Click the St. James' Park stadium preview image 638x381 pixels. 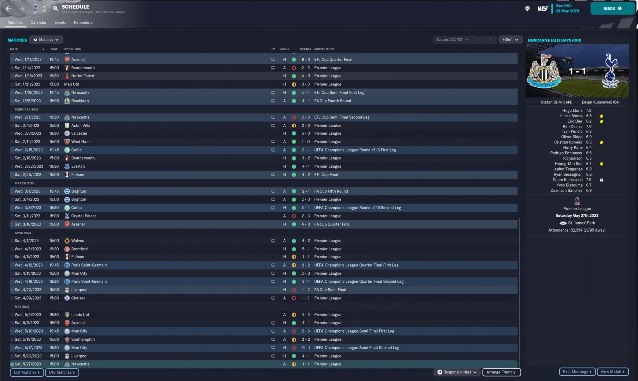click(x=577, y=71)
